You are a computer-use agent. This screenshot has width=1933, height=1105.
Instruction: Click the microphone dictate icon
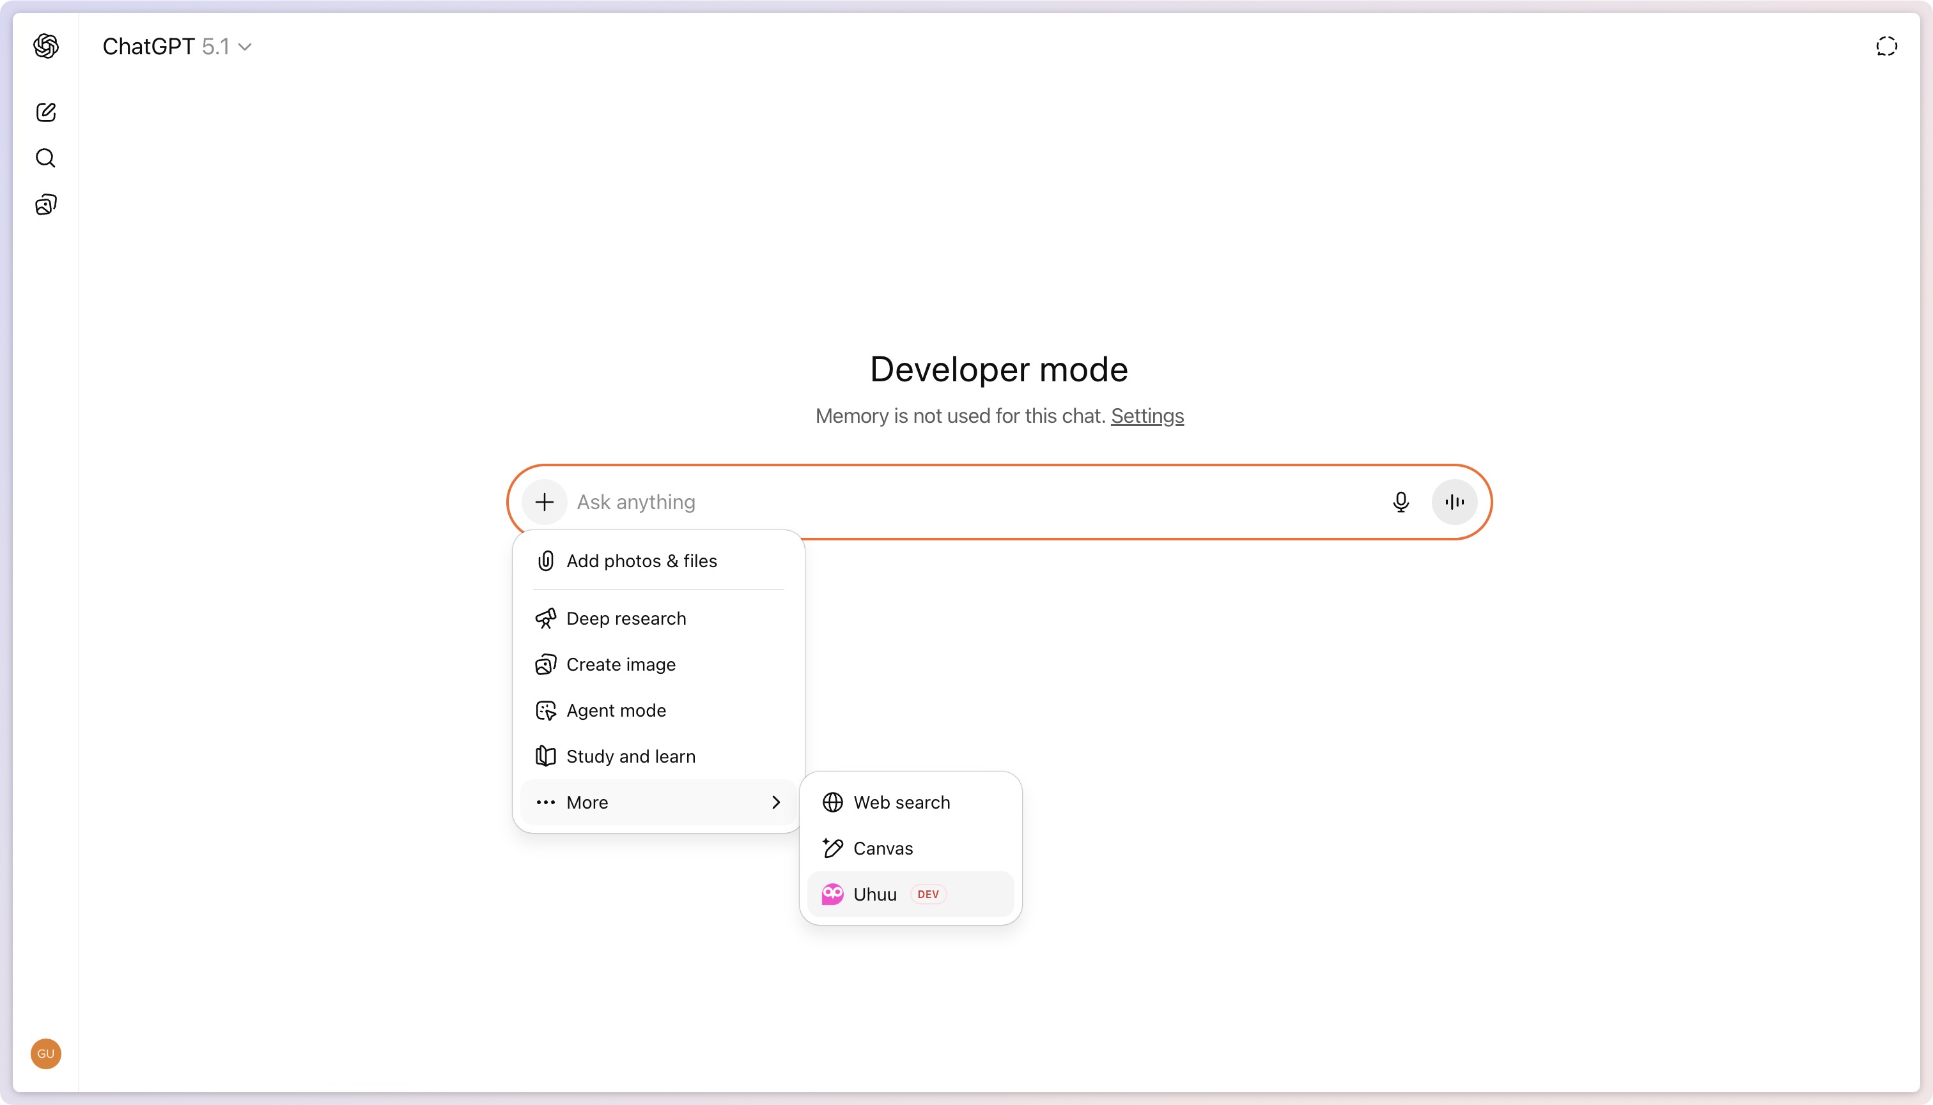coord(1401,501)
